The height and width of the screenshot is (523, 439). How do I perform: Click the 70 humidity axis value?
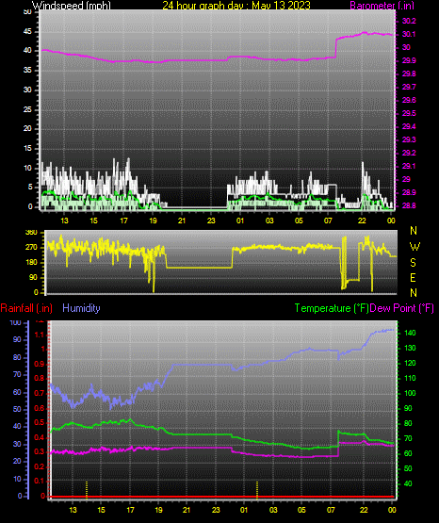pos(17,374)
